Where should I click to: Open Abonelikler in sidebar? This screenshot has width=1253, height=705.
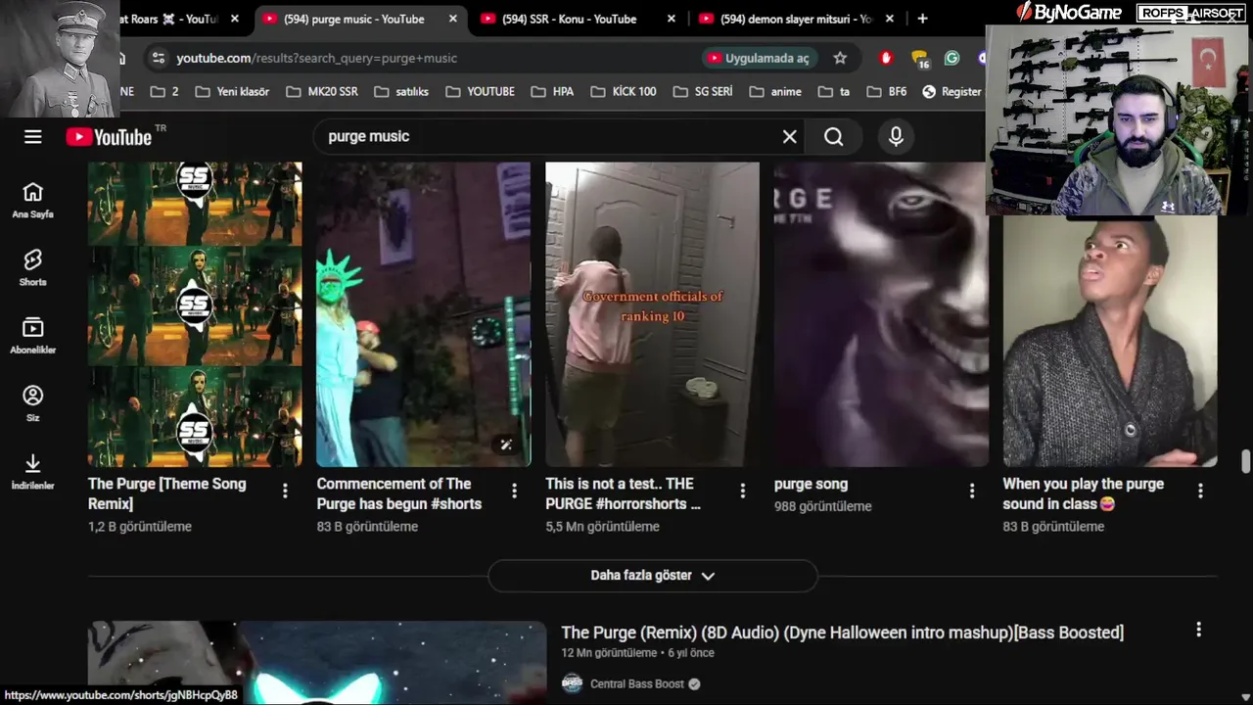[x=33, y=336]
